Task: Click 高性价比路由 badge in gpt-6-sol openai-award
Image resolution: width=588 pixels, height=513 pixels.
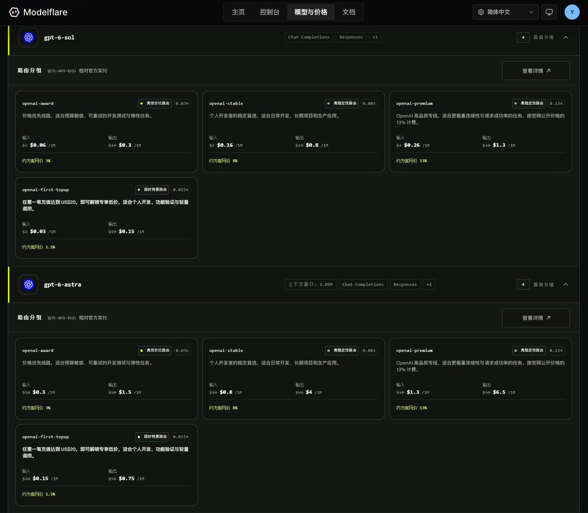Action: pyautogui.click(x=155, y=103)
